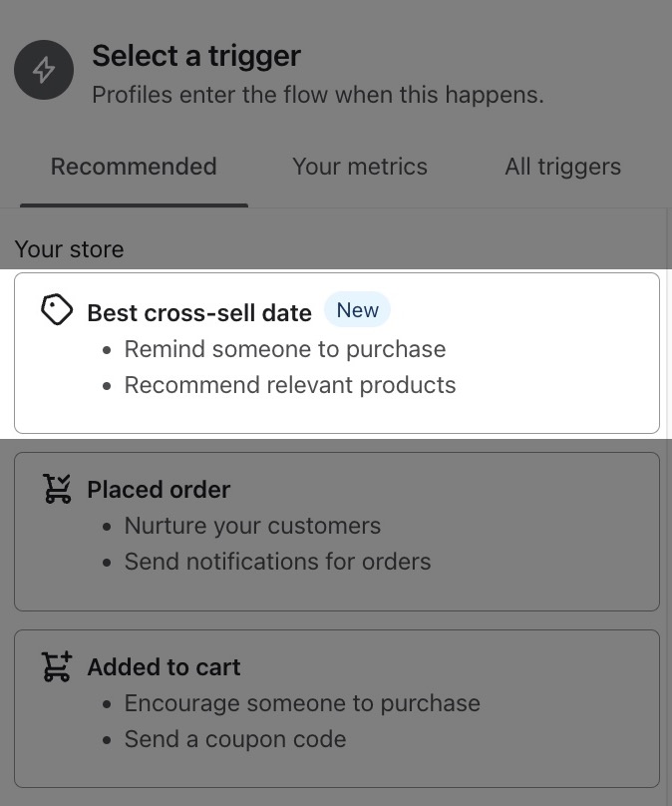Show the All triggers tab
The image size is (672, 806).
[x=562, y=167]
